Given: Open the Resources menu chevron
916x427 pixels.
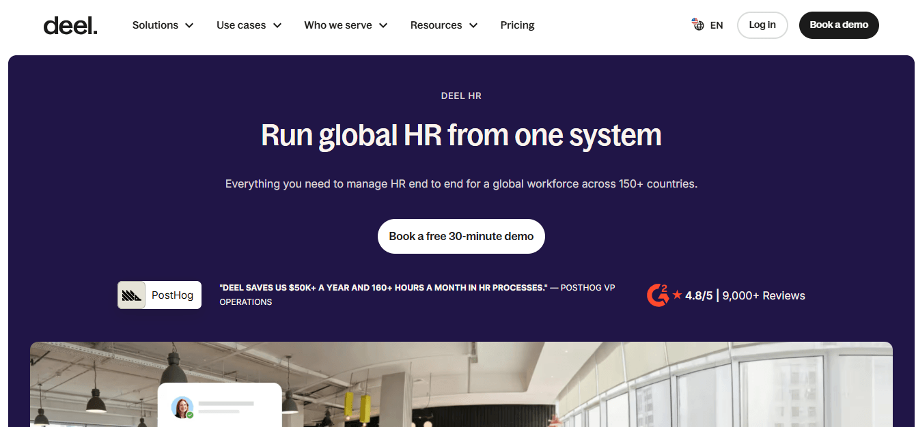Looking at the screenshot, I should pos(473,25).
